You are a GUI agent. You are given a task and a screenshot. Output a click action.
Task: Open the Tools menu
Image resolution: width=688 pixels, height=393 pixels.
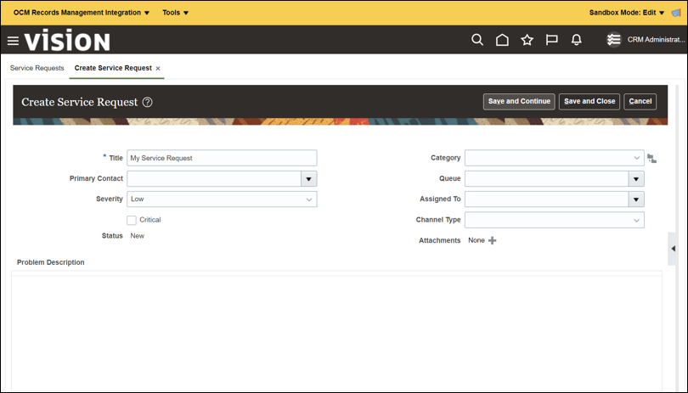[176, 13]
